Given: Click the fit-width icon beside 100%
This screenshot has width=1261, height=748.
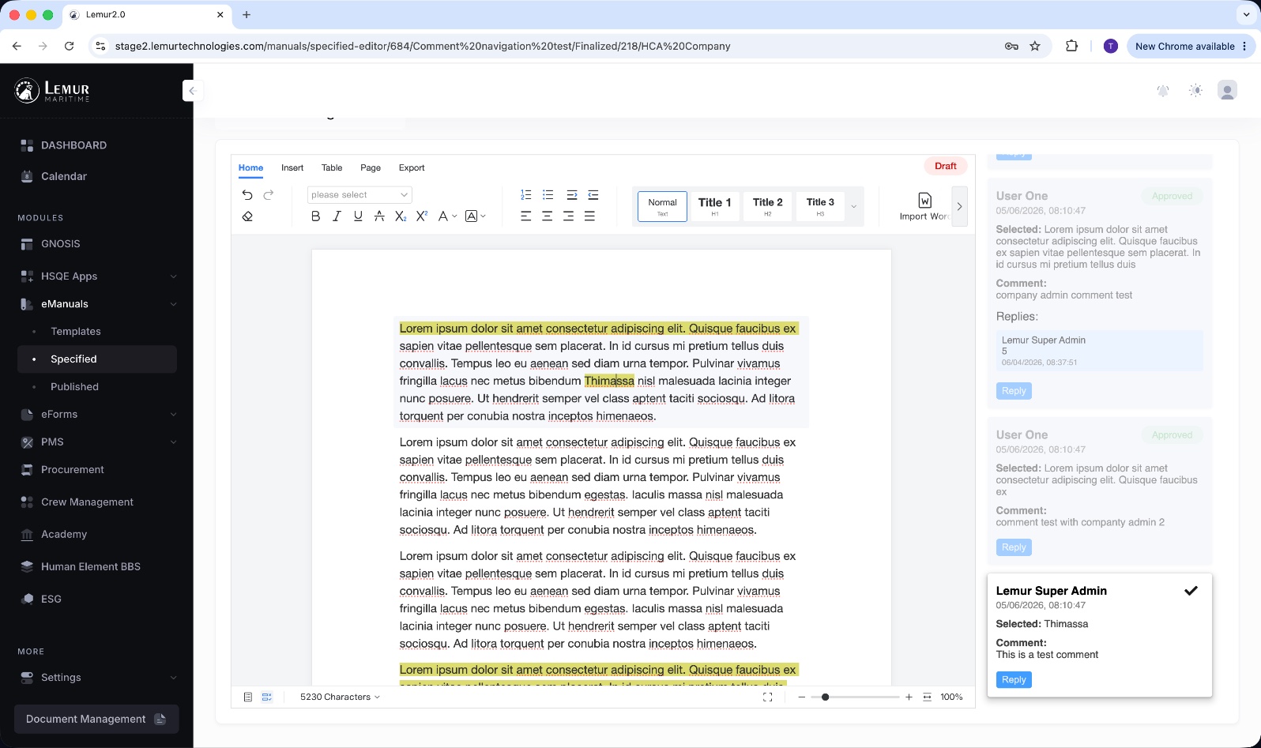Looking at the screenshot, I should point(927,697).
